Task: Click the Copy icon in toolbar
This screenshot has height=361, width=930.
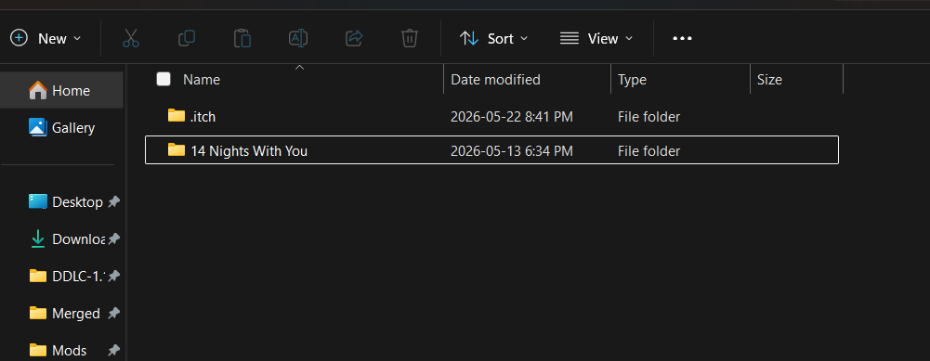Action: 186,39
